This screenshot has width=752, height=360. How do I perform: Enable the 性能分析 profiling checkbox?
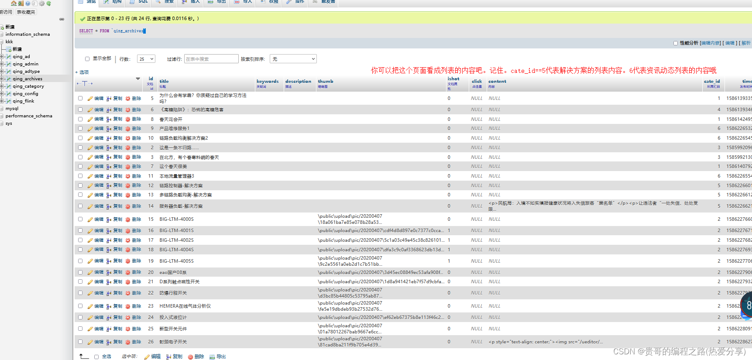(x=676, y=43)
